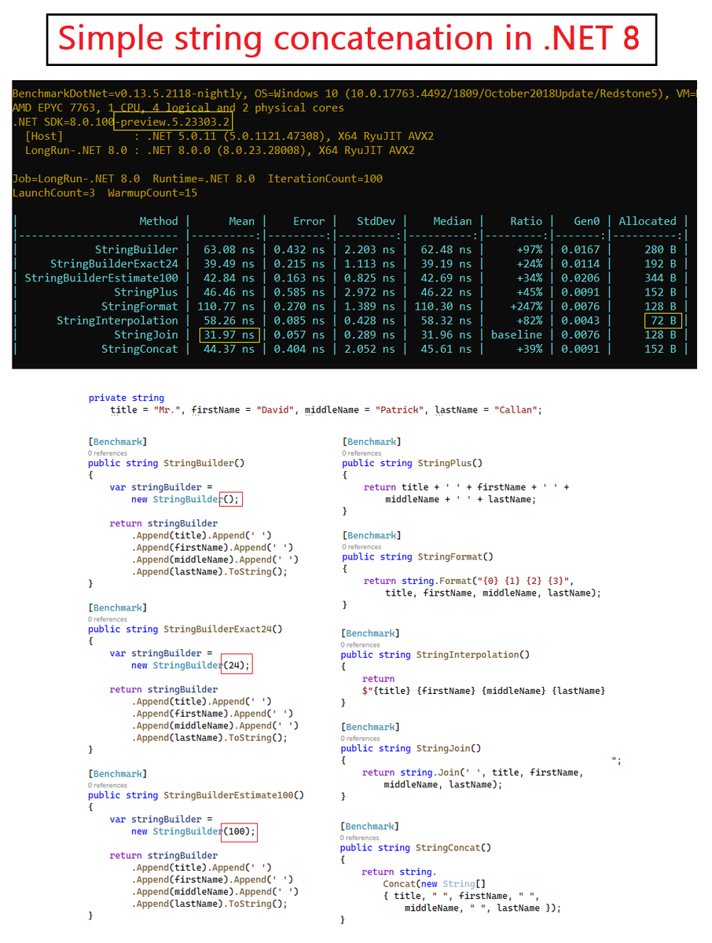Select the "+97%" ratio value

530,249
